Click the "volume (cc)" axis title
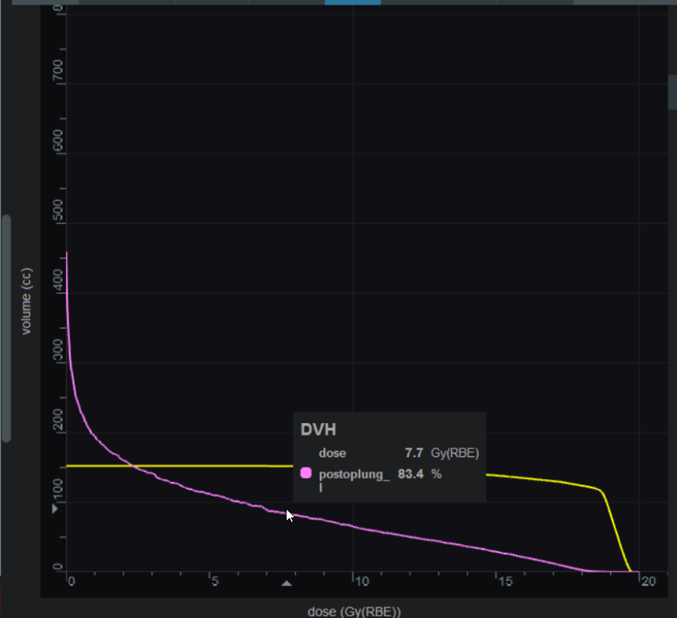The width and height of the screenshot is (677, 618). [26, 301]
